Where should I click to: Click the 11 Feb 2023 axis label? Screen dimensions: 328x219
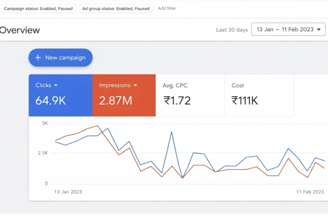click(310, 192)
